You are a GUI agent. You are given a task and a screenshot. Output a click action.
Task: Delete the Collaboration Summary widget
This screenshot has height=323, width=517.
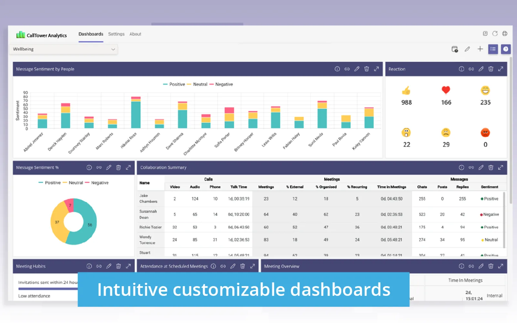[491, 167]
